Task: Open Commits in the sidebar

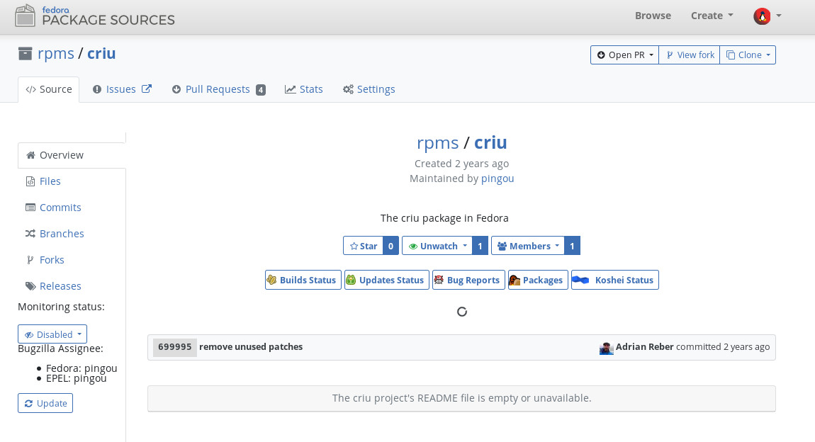Action: [60, 208]
